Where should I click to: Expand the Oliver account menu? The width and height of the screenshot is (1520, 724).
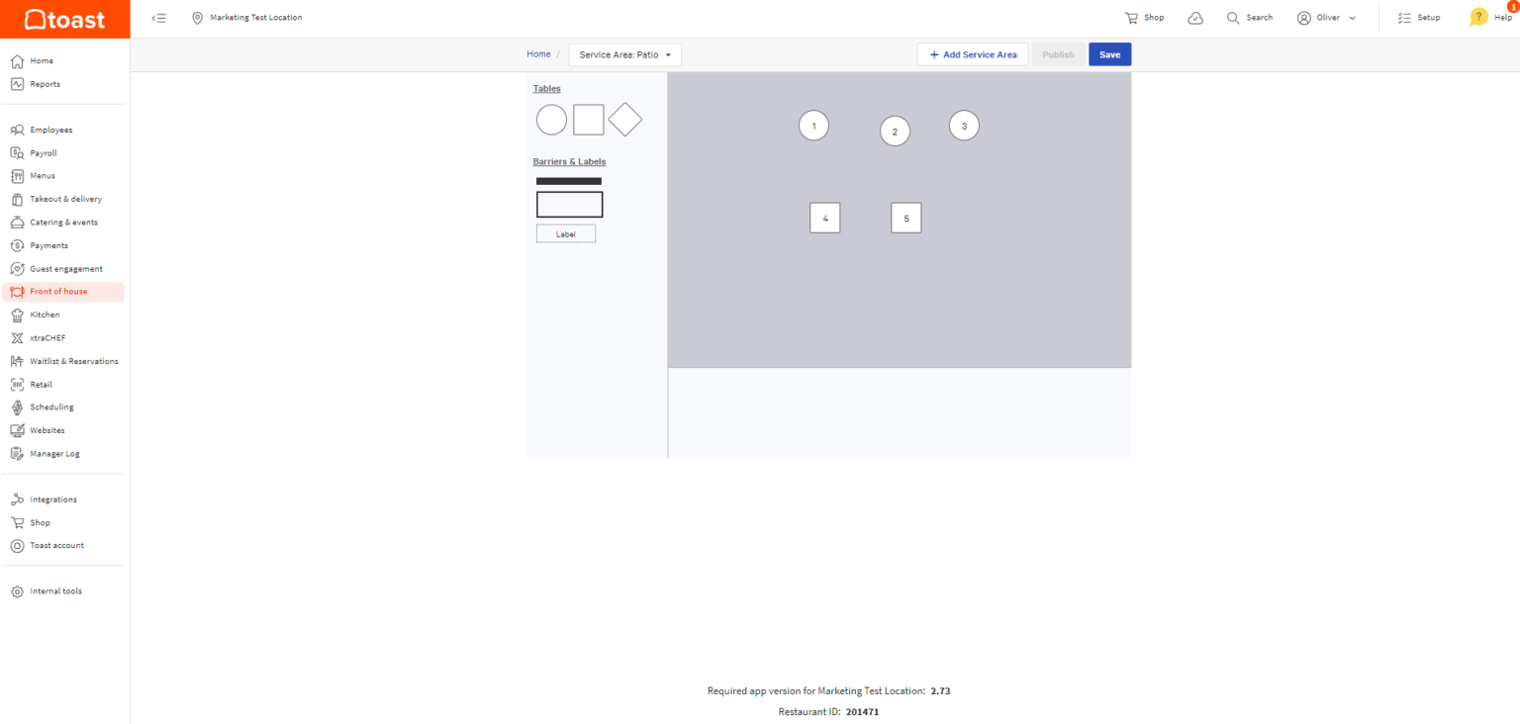(x=1326, y=17)
